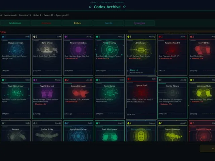The image size is (215, 161).
Task: Click the Bone Shield card artwork
Action: click(x=47, y=50)
